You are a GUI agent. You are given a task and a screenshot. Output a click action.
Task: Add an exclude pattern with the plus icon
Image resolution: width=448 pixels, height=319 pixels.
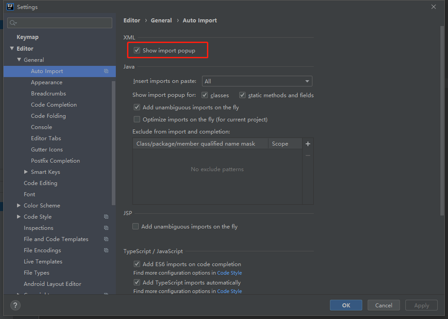pos(307,144)
